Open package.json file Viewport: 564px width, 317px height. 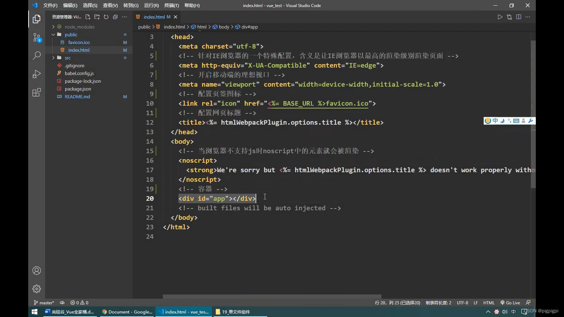click(88, 89)
